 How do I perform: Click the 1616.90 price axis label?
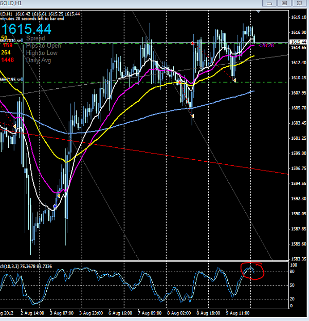tap(299, 32)
